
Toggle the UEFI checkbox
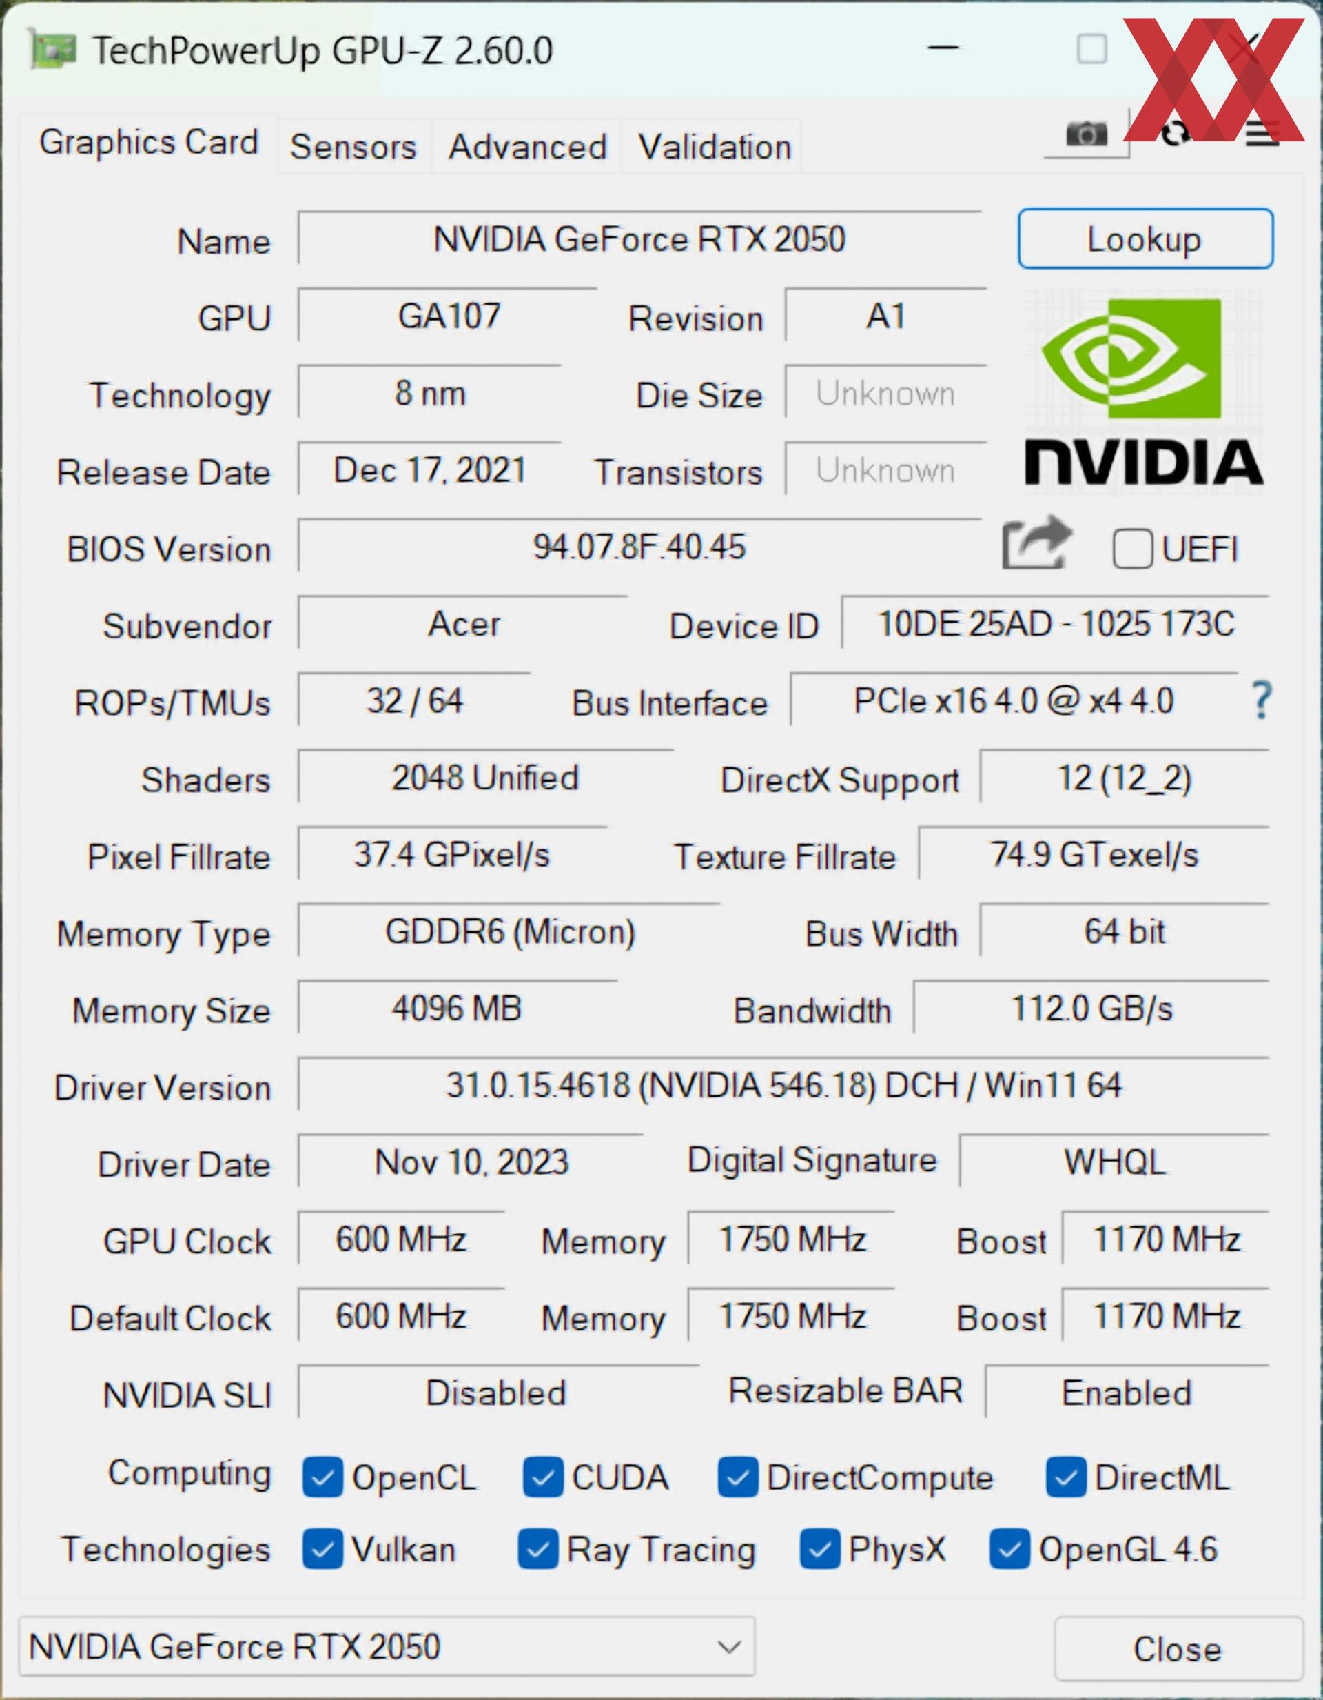click(x=1132, y=549)
